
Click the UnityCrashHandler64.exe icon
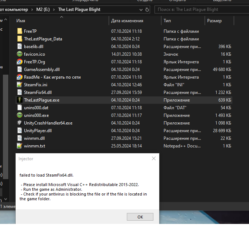click(x=20, y=123)
